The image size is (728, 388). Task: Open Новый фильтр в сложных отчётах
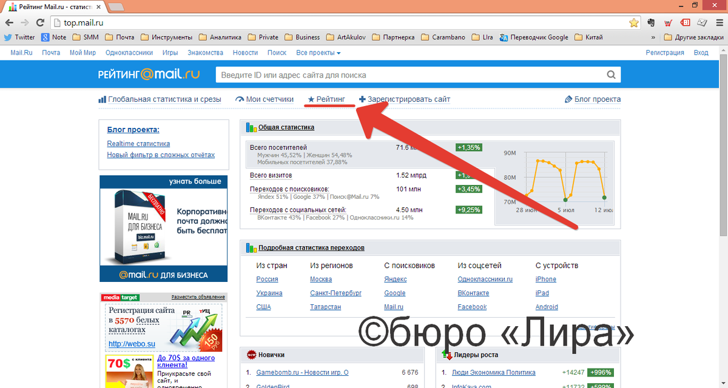tap(161, 155)
